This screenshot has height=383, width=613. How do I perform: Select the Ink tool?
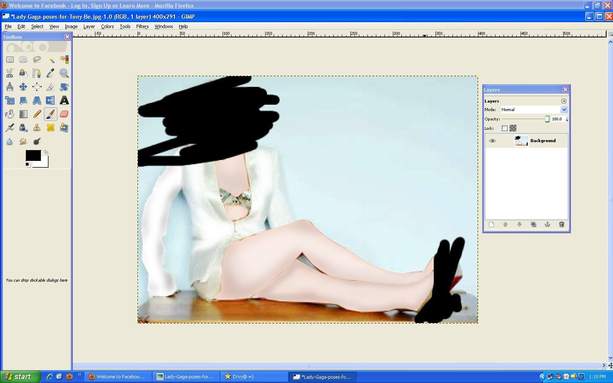tap(23, 128)
